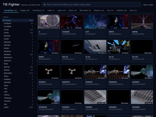This screenshot has width=156, height=117.
Task: Open the CITY animation thumbnail
Action: (x=95, y=22)
